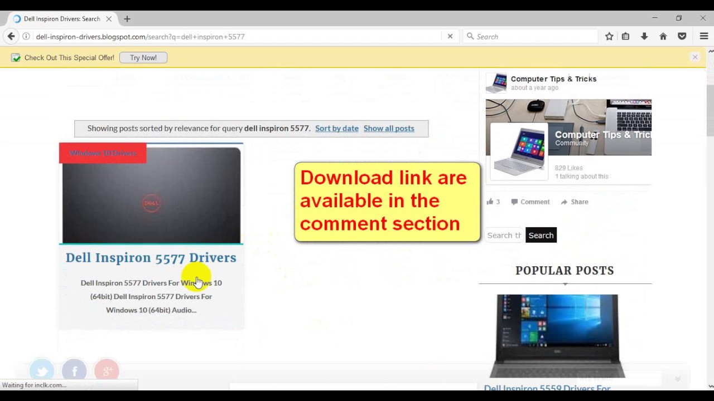Share on Facebook icon
The image size is (714, 401).
(74, 370)
